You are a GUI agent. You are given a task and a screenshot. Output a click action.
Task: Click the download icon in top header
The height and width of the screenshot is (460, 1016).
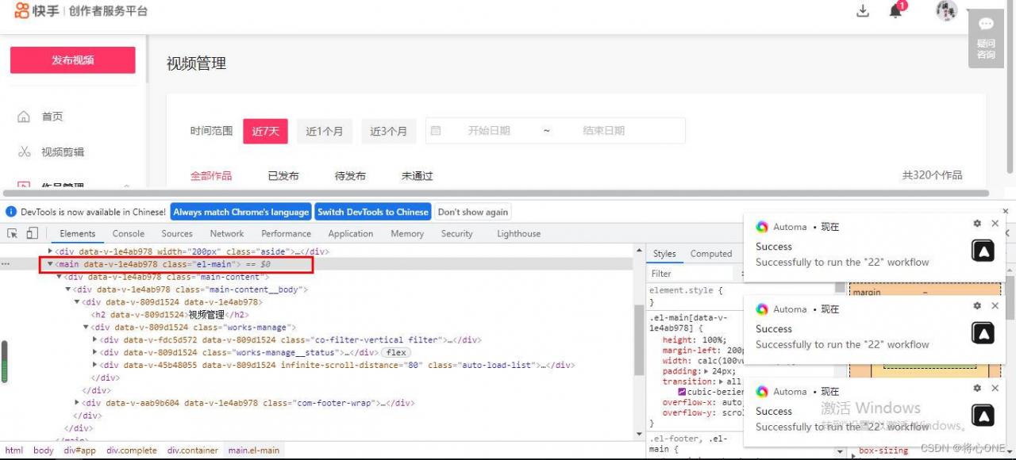(863, 11)
